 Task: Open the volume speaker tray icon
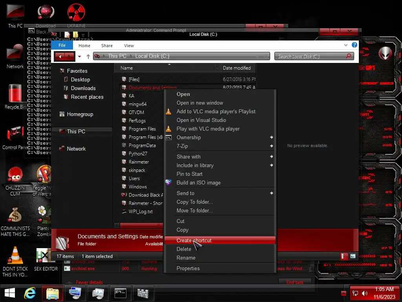click(x=364, y=293)
